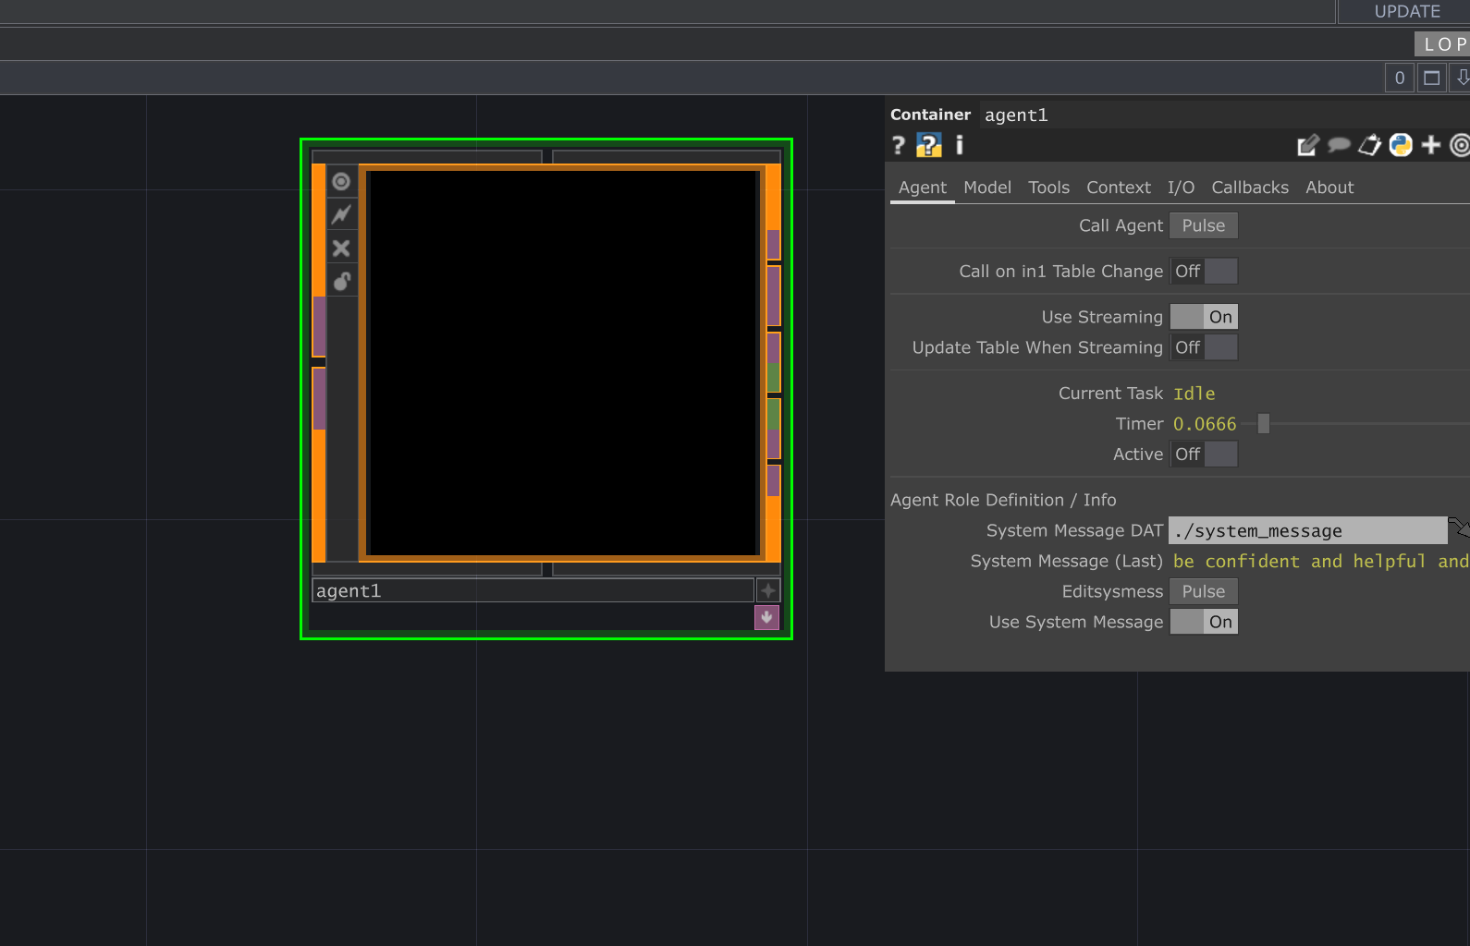Image resolution: width=1470 pixels, height=946 pixels.
Task: Click the pink down-arrow icon below agent1 node
Action: point(766,617)
